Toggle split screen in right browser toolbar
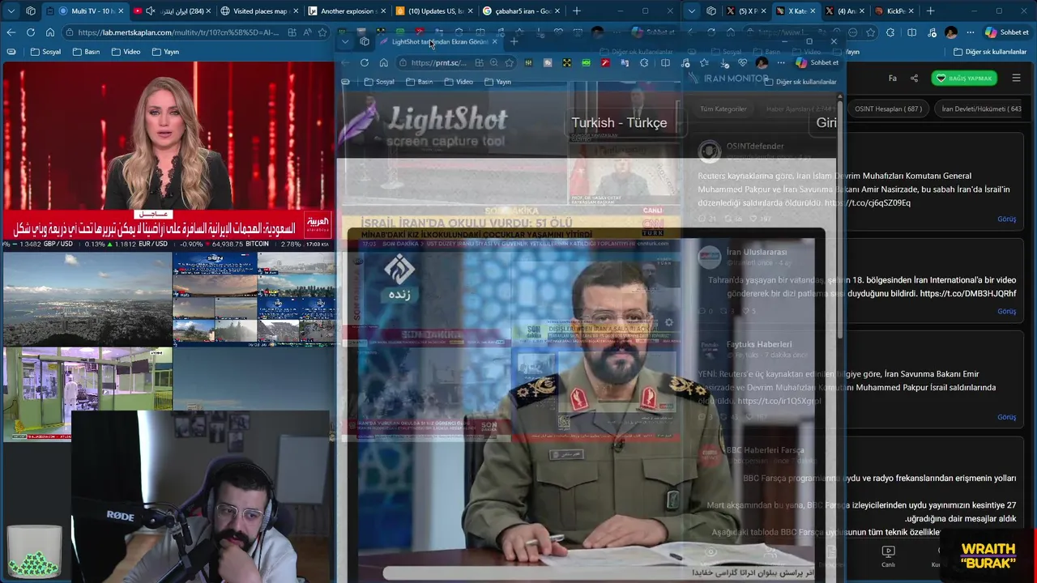Viewport: 1037px width, 583px height. [x=911, y=32]
